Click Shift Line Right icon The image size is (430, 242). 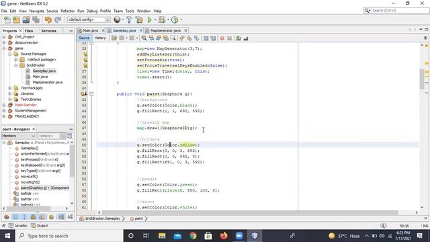click(213, 38)
